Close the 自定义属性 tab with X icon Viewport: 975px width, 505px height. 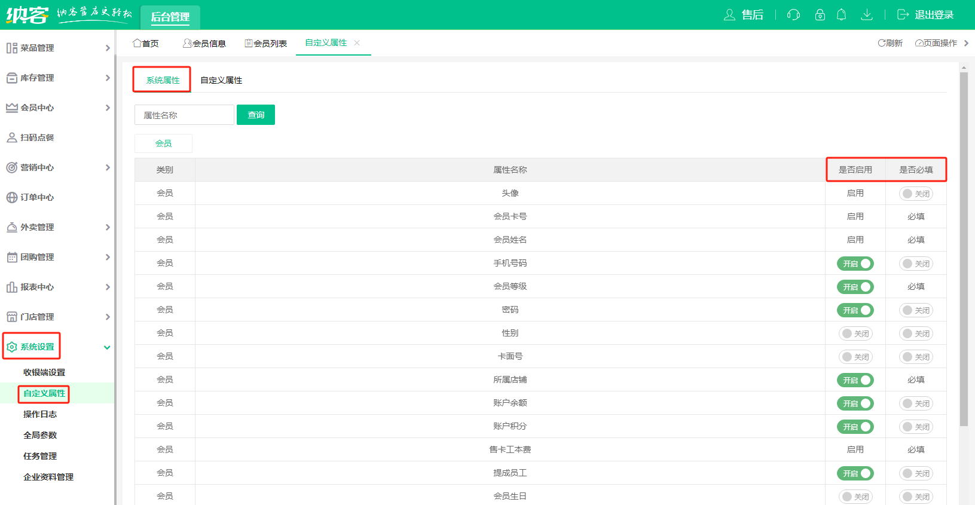click(357, 43)
